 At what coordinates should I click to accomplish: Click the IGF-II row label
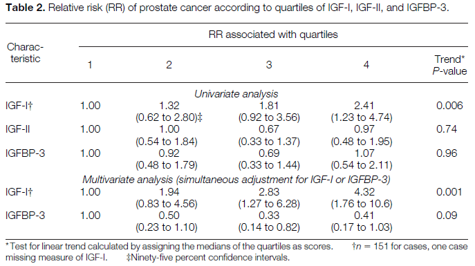tap(17, 129)
